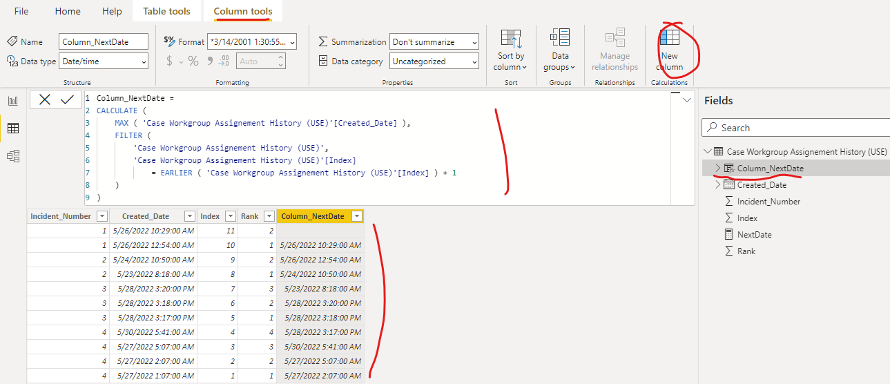Expand the formula bar chevron
The image size is (890, 384).
pyautogui.click(x=686, y=100)
